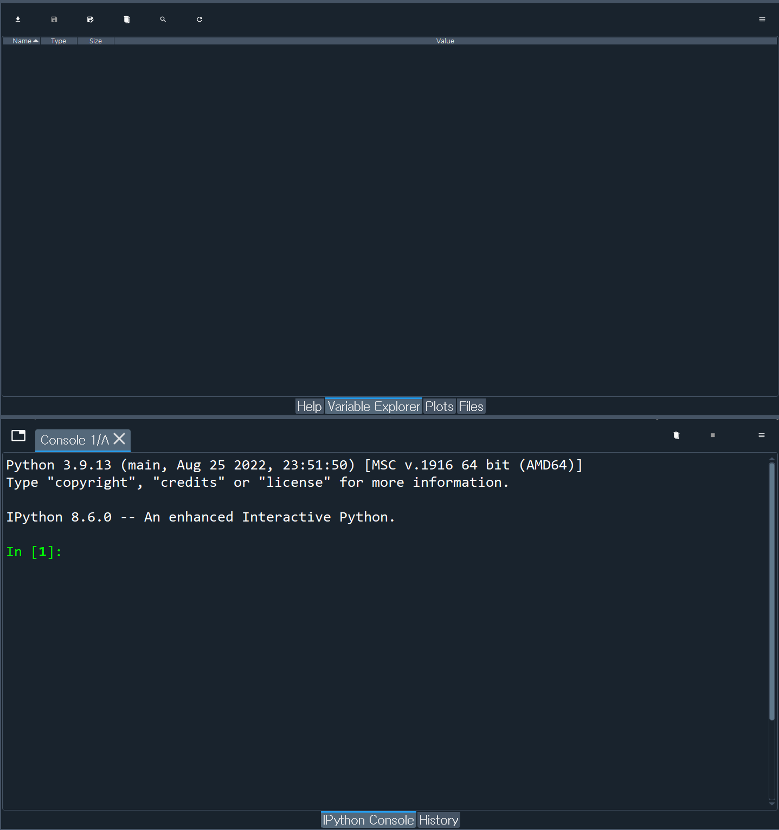This screenshot has height=830, width=779.
Task: Click the Value column header
Action: pos(445,41)
